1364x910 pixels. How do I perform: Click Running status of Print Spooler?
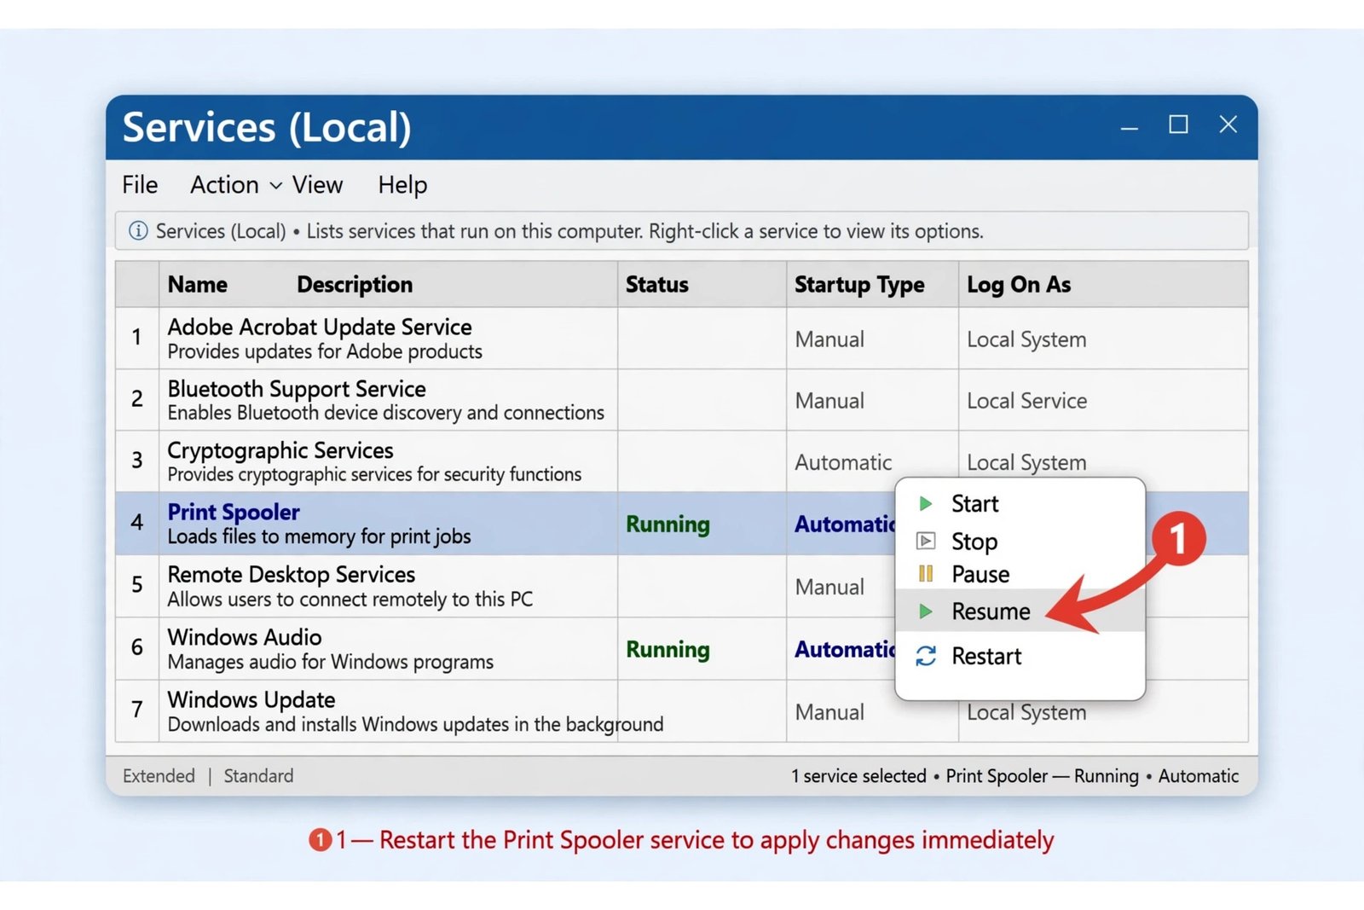(x=668, y=524)
